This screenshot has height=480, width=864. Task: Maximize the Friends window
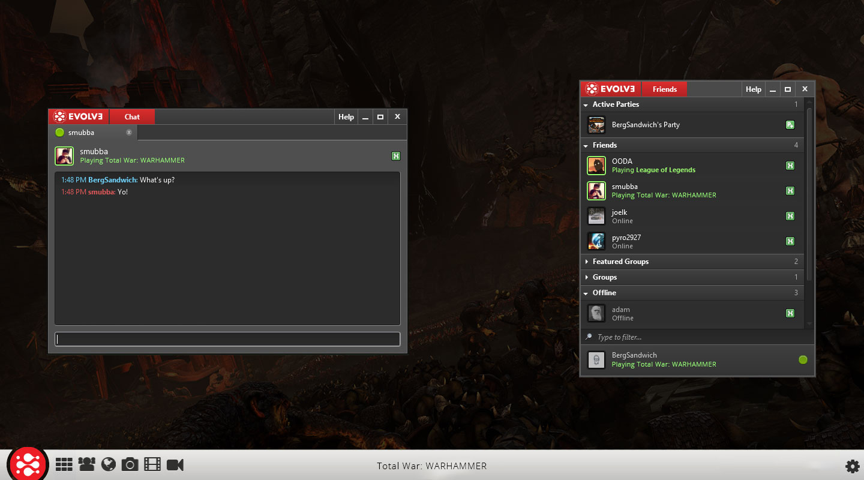coord(788,89)
